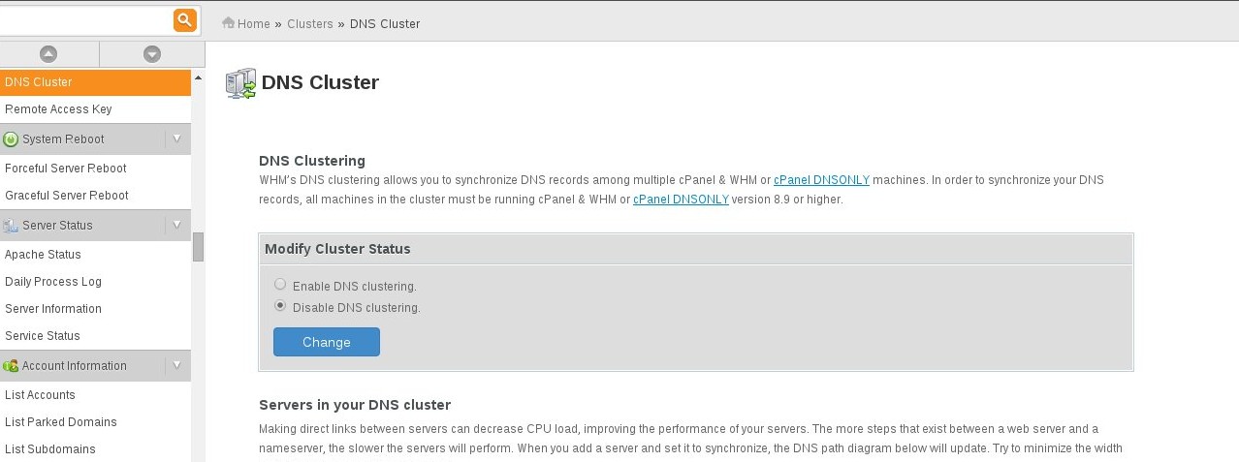Image resolution: width=1239 pixels, height=462 pixels.
Task: Follow the first cPanel DNSONLY link
Action: (821, 180)
